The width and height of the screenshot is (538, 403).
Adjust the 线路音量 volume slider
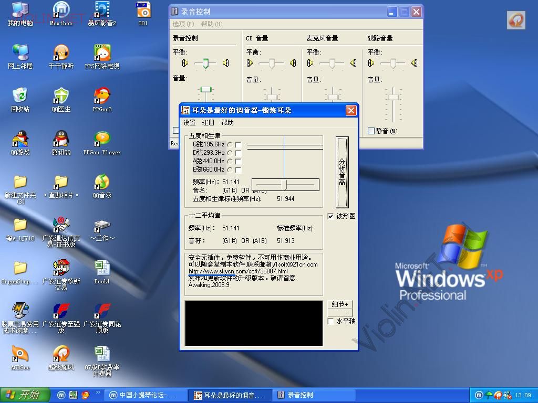394,97
